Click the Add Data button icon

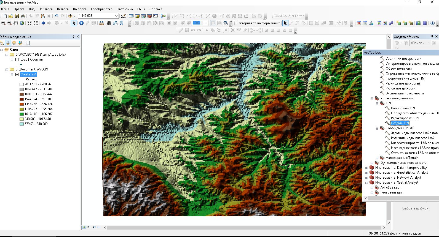point(70,16)
